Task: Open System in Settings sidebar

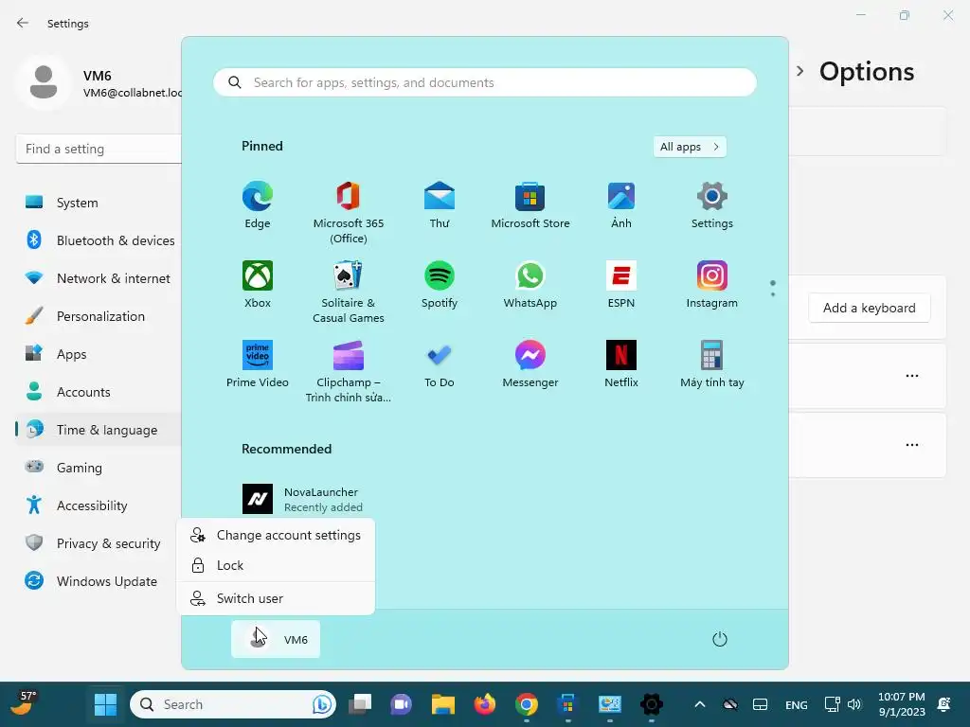Action: pyautogui.click(x=99, y=203)
